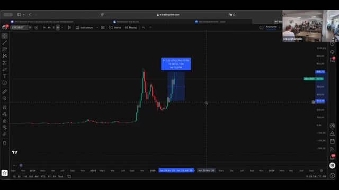Open the patterns drawing tools
Viewport: 339px width, 190px height.
click(x=5, y=56)
